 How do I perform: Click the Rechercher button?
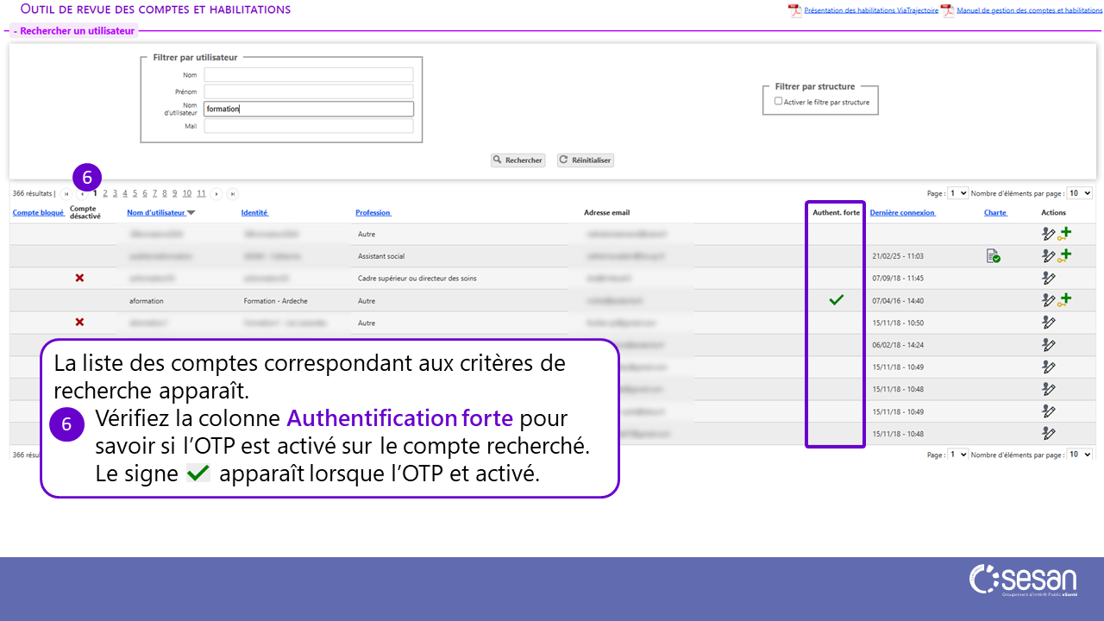517,160
